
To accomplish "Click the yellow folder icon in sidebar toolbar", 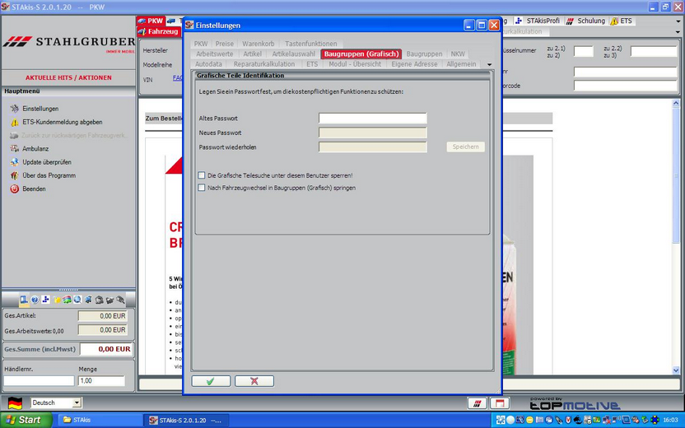I will click(57, 300).
